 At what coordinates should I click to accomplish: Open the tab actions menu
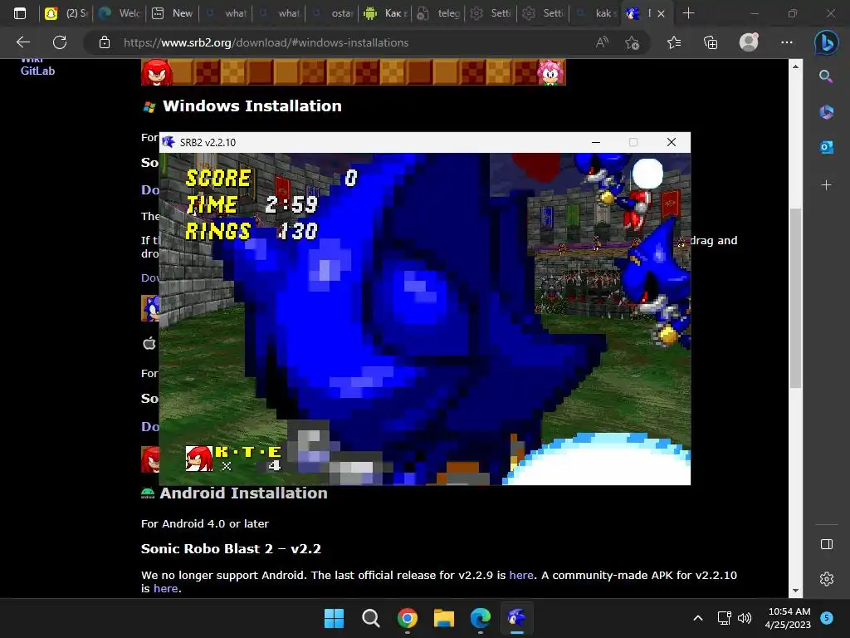click(20, 13)
